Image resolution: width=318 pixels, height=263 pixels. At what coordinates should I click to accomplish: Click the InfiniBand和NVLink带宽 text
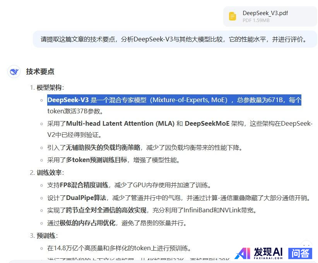219,210
